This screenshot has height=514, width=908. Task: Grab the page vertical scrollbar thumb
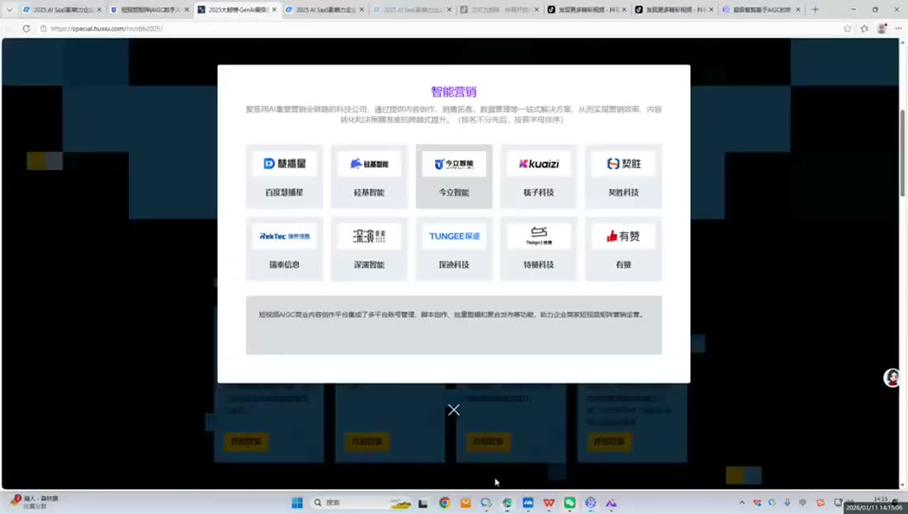pyautogui.click(x=901, y=153)
